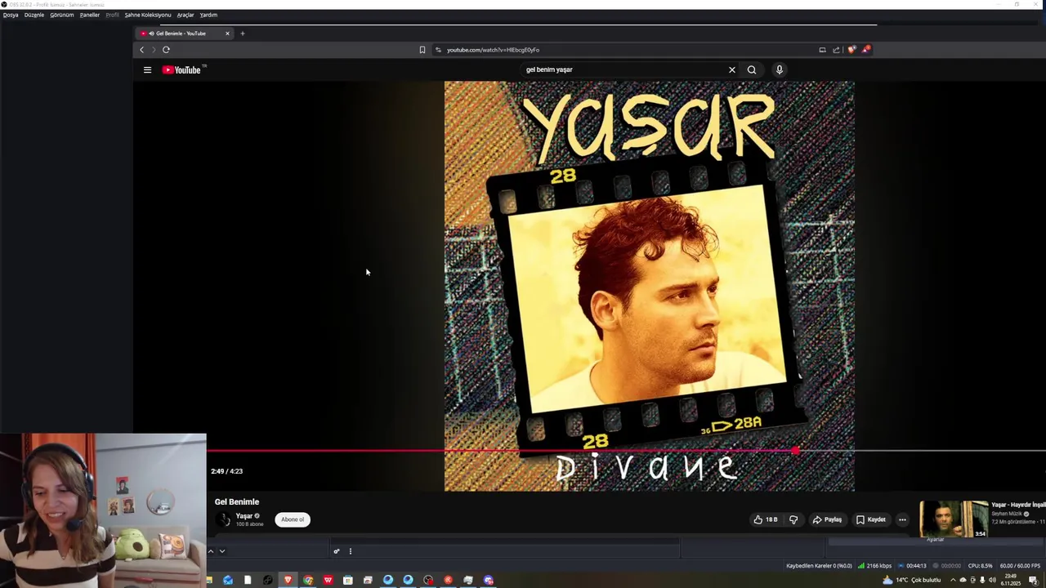Viewport: 1046px width, 588px height.
Task: Open the Yaşar - Hayırdır İnşallah video title
Action: point(1018,505)
